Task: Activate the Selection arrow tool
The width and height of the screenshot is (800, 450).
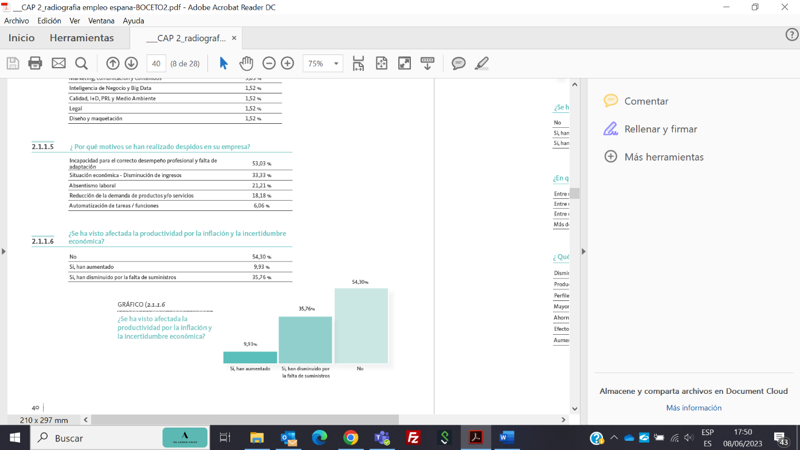Action: click(223, 63)
